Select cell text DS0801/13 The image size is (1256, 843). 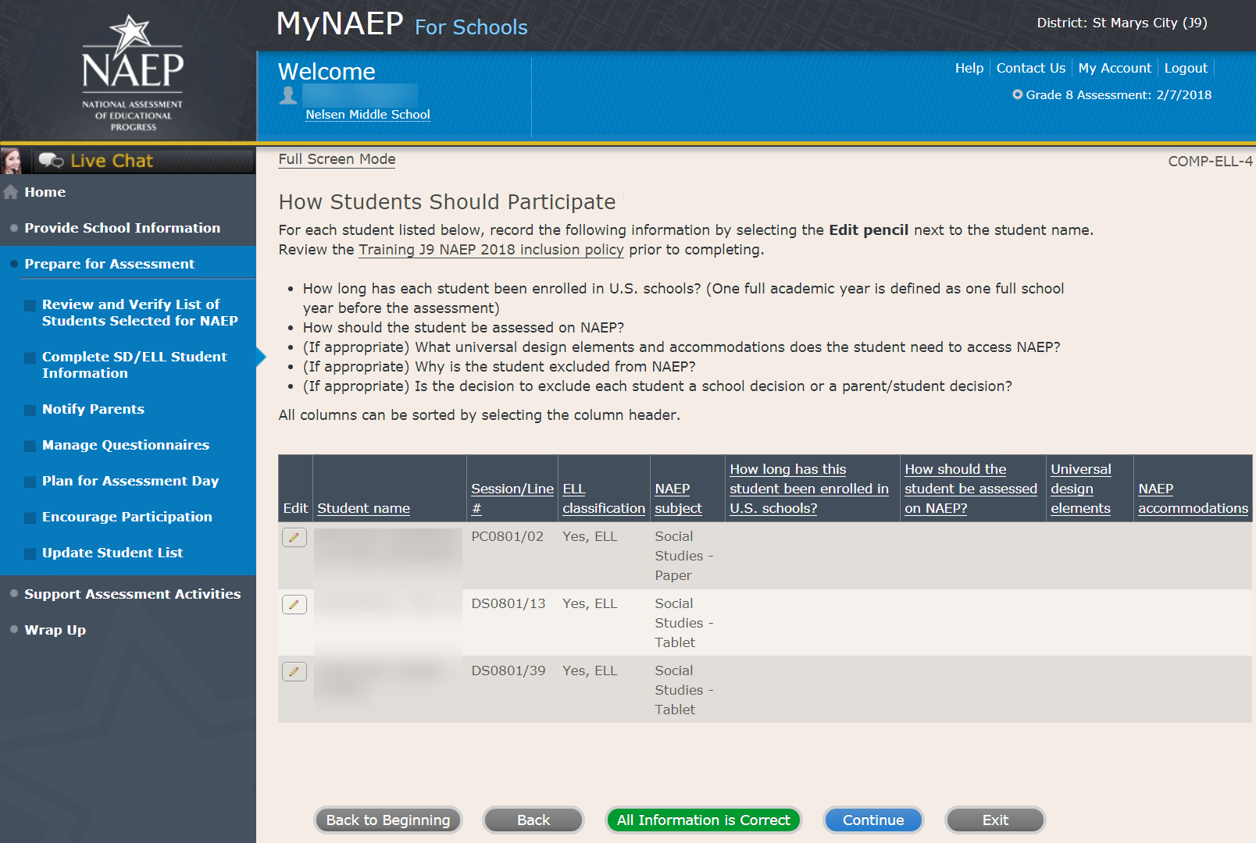[508, 604]
